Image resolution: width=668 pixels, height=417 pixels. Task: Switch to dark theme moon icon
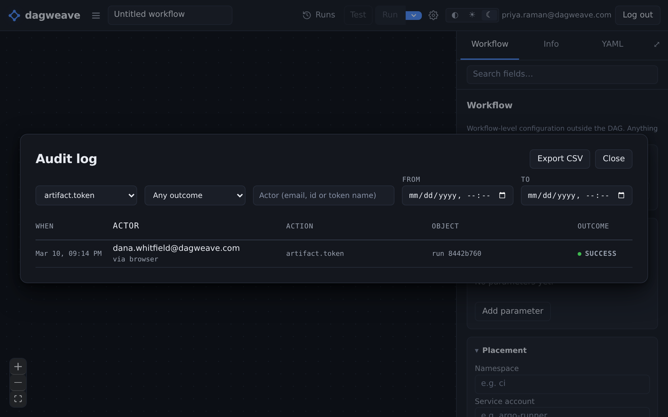[x=489, y=15]
